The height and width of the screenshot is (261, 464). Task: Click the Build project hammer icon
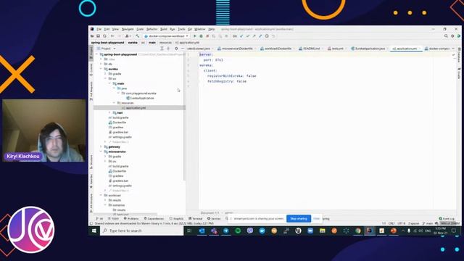click(x=137, y=36)
